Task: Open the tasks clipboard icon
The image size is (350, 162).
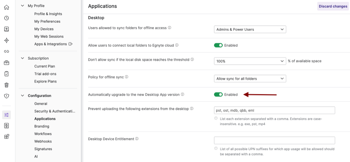Action: [6, 74]
